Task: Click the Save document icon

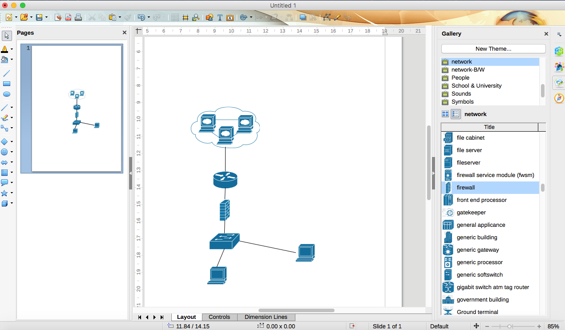Action: point(39,17)
